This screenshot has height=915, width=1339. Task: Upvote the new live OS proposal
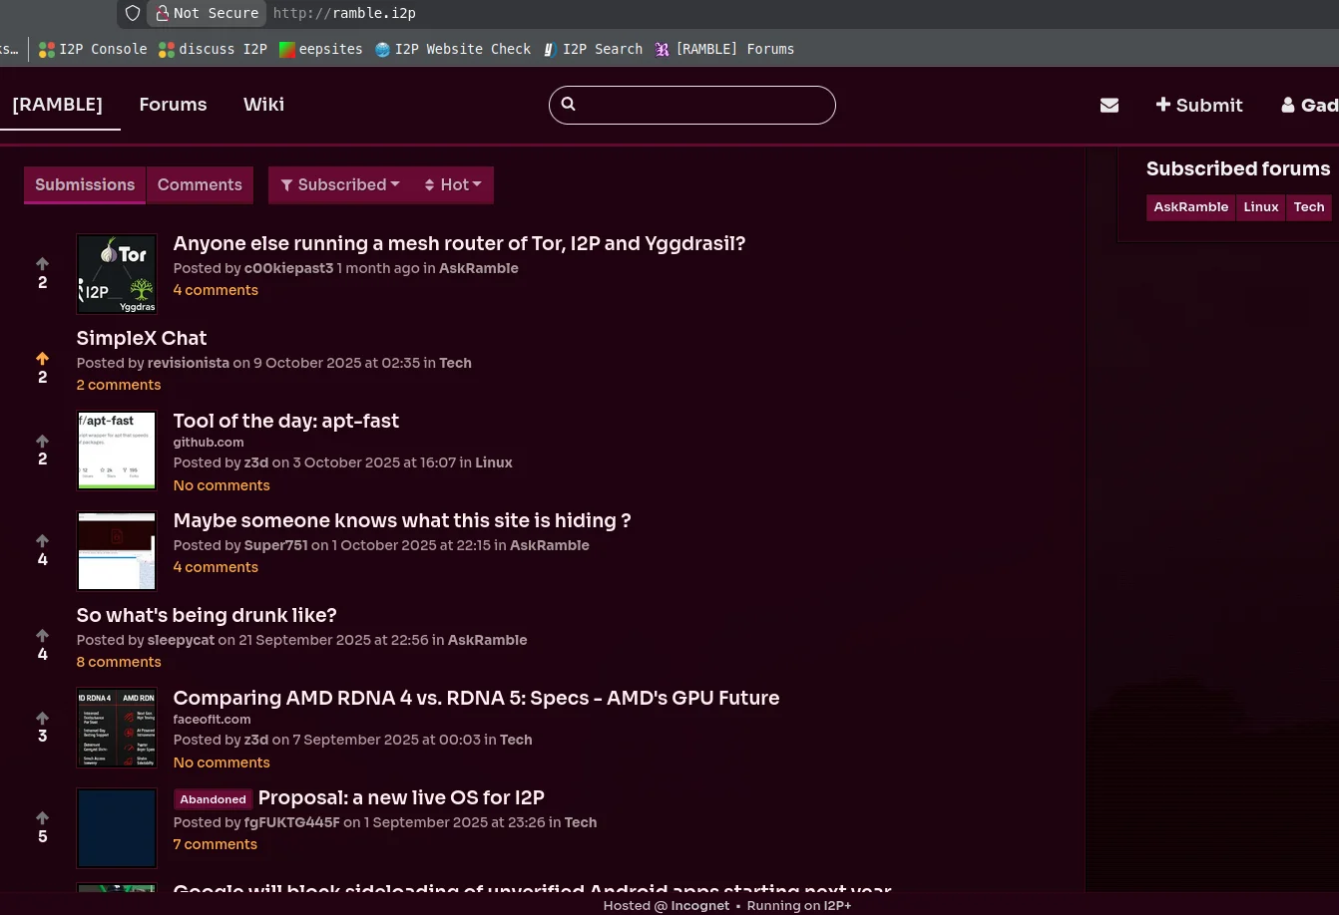pos(42,817)
